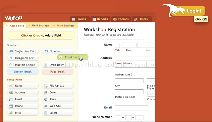Click 'Click or Drag to Add a Field' banner

click(x=41, y=36)
